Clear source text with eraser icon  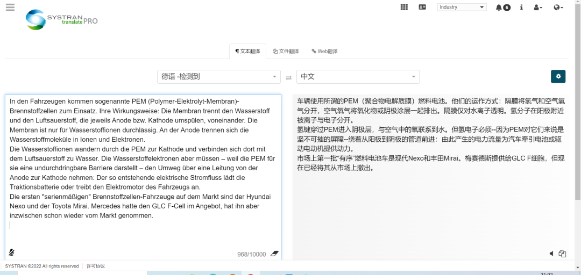(x=274, y=254)
